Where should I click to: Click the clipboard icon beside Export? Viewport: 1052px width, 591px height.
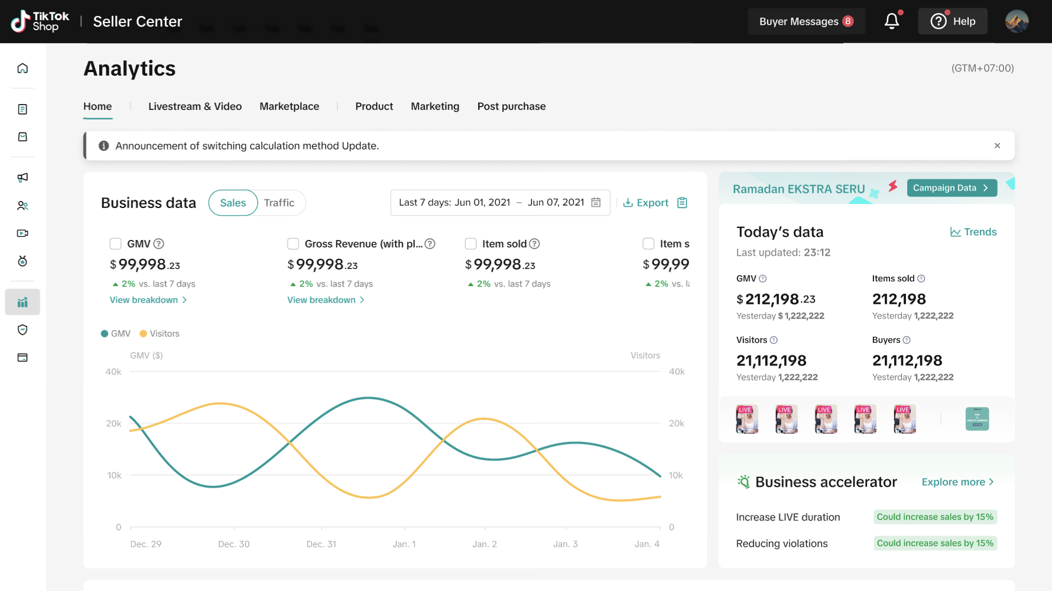click(682, 203)
